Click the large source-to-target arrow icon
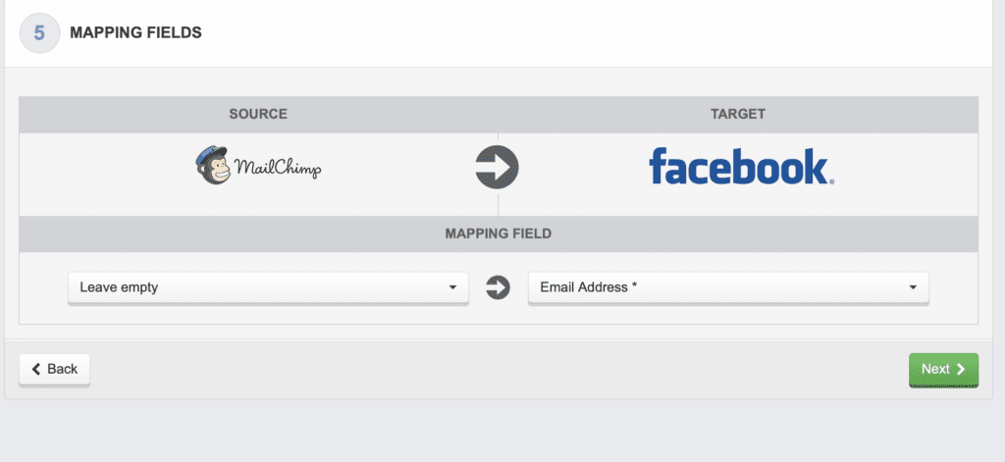This screenshot has height=462, width=1005. pyautogui.click(x=497, y=168)
